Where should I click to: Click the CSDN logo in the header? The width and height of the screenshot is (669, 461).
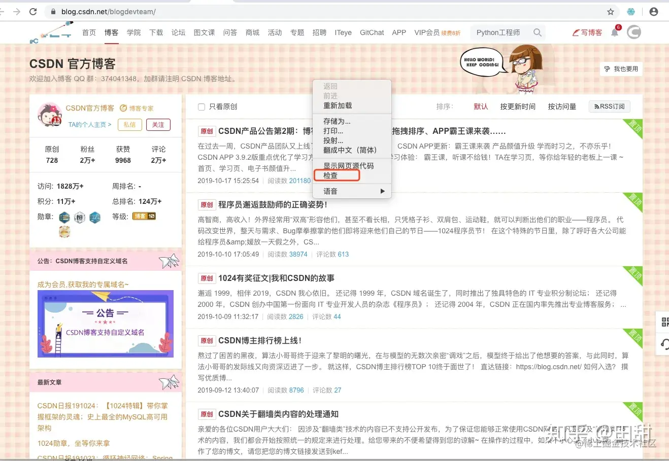coord(52,32)
